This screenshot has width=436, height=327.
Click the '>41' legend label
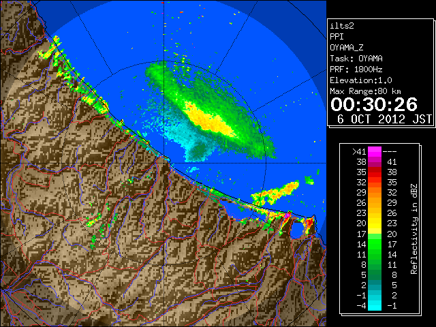click(359, 151)
